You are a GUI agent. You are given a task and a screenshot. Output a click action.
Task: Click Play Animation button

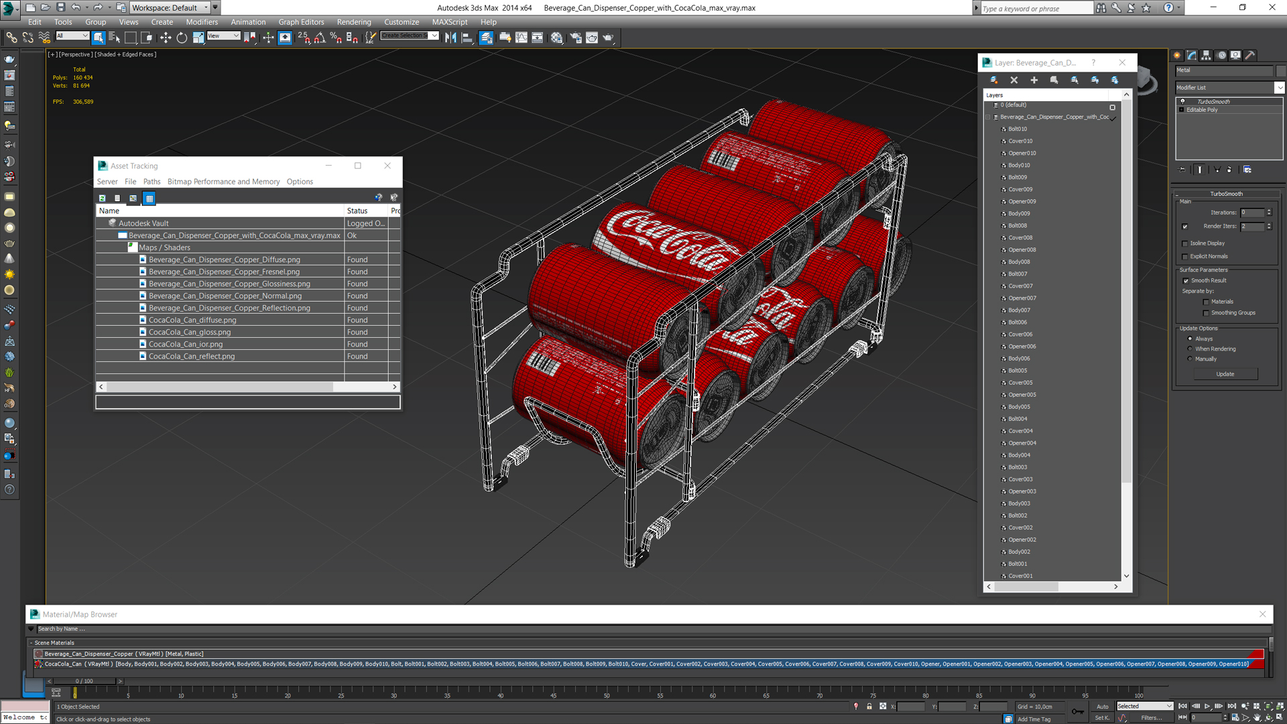tap(1207, 707)
